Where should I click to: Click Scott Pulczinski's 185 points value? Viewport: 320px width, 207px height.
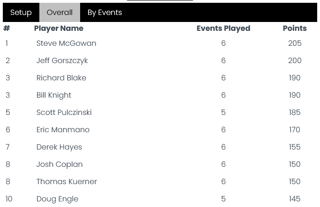click(x=295, y=112)
